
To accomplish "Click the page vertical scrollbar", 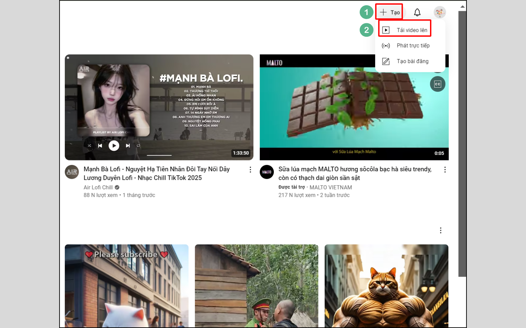I will click(x=462, y=144).
